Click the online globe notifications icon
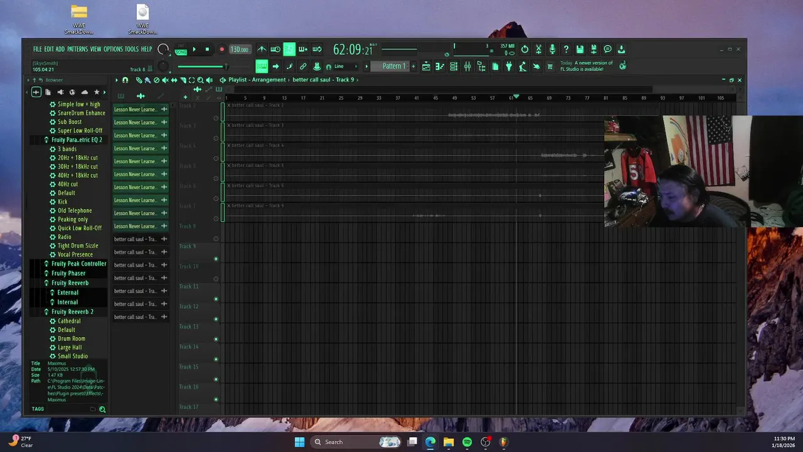The height and width of the screenshot is (452, 803). [622, 65]
